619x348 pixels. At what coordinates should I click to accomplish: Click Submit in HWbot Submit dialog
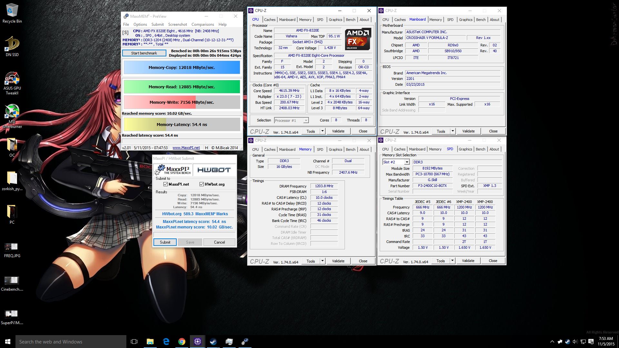(x=165, y=242)
